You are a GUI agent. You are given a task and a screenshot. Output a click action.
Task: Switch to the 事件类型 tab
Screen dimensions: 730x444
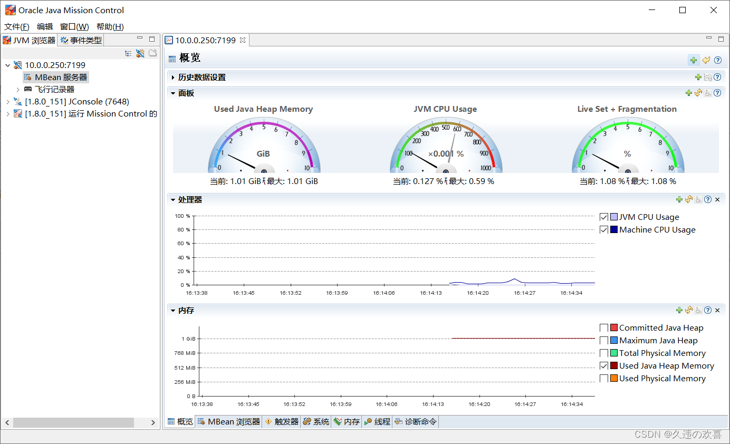click(81, 40)
